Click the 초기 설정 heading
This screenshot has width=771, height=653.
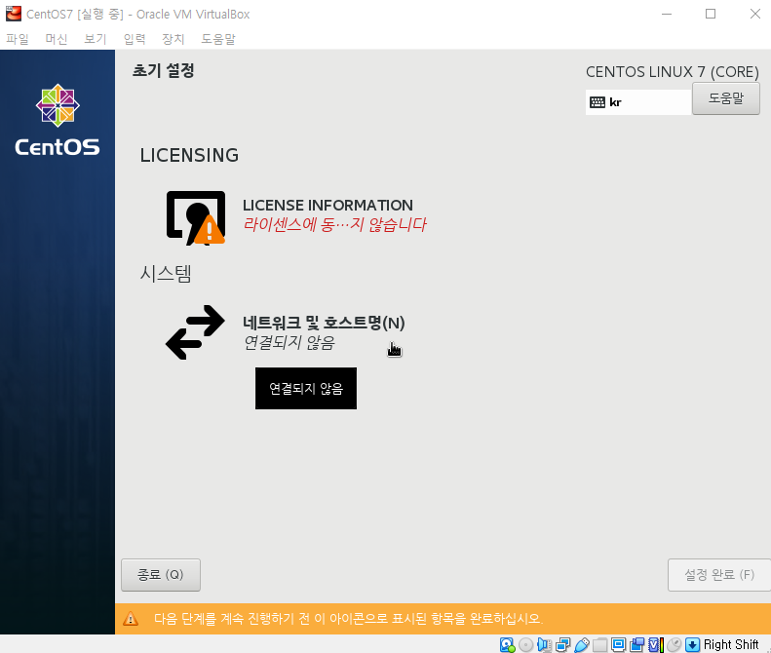click(x=163, y=70)
